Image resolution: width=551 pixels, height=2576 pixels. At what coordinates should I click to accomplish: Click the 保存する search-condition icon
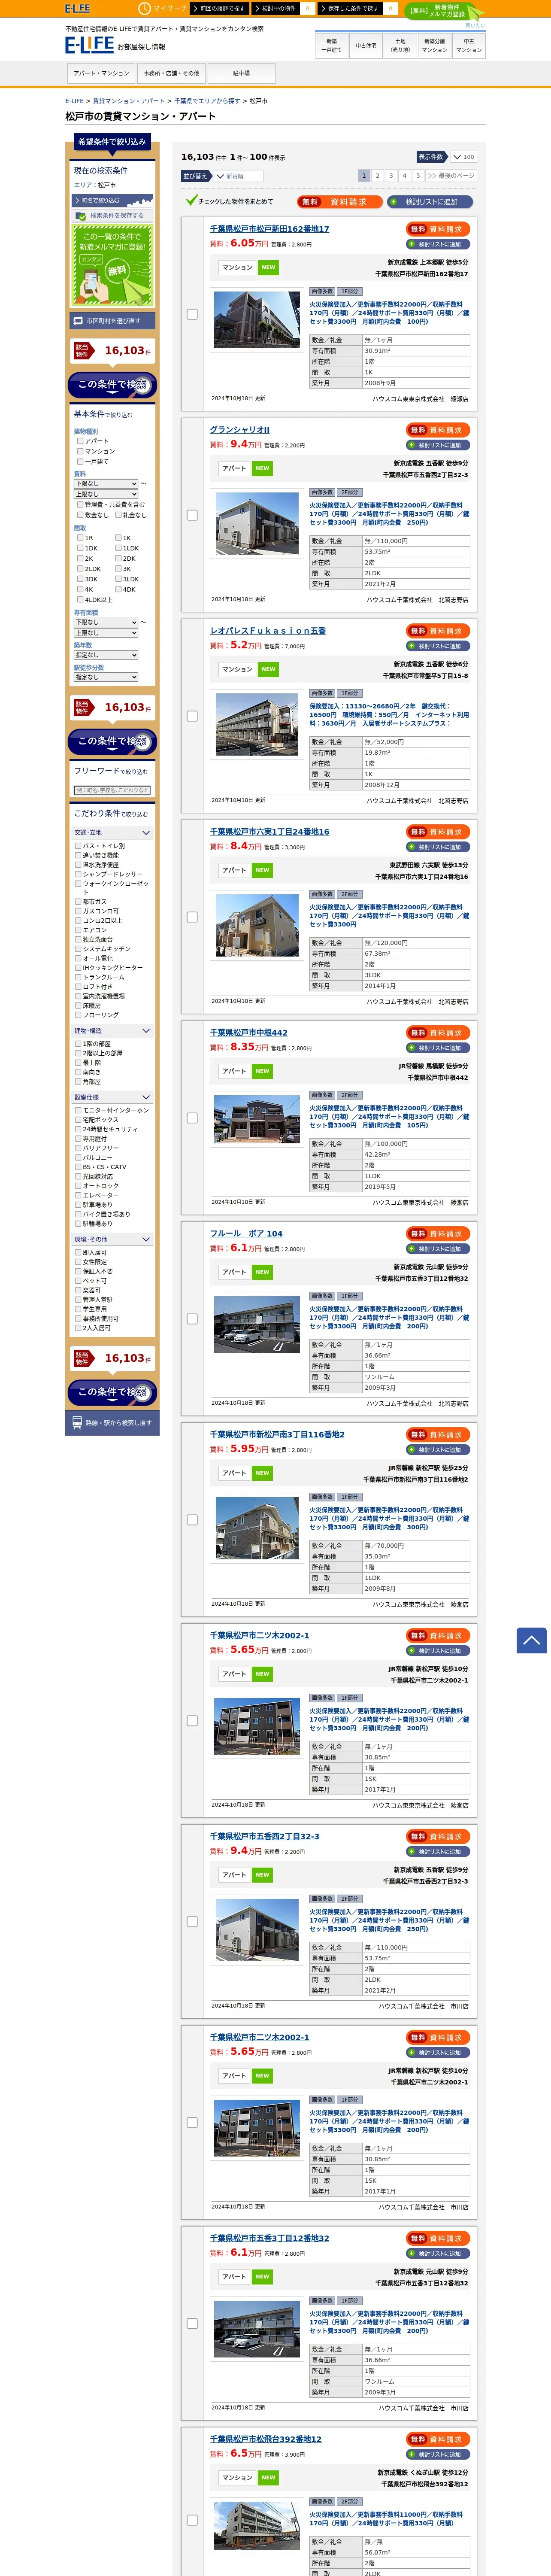(x=81, y=215)
